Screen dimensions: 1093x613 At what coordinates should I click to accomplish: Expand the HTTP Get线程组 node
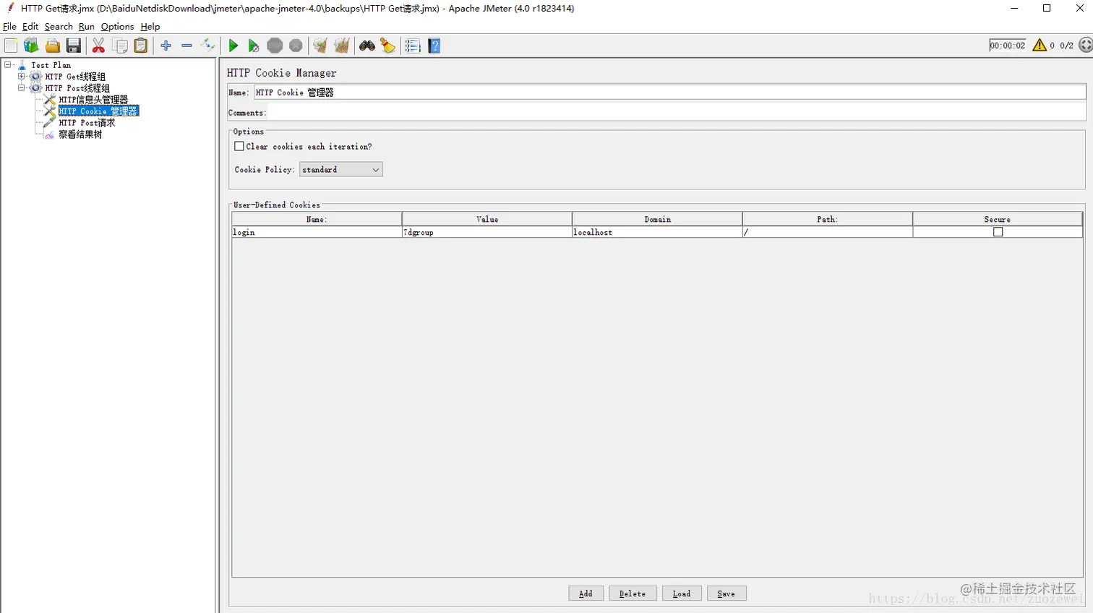(x=22, y=77)
